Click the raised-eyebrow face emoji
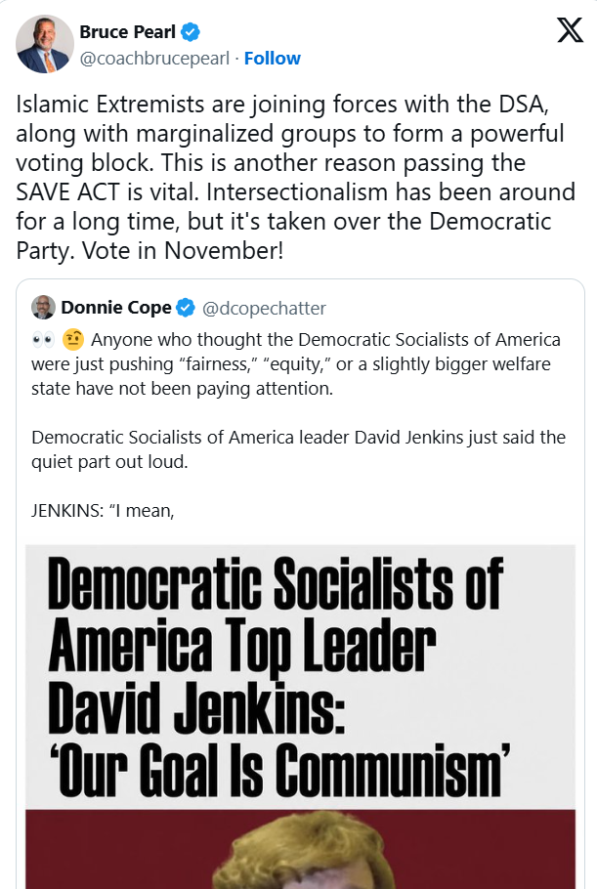Image resolution: width=597 pixels, height=889 pixels. pyautogui.click(x=73, y=340)
